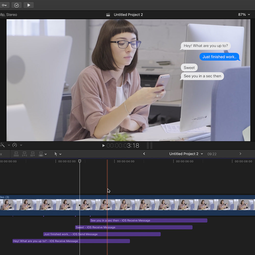Click the overwrite clip icon

pos(41,154)
